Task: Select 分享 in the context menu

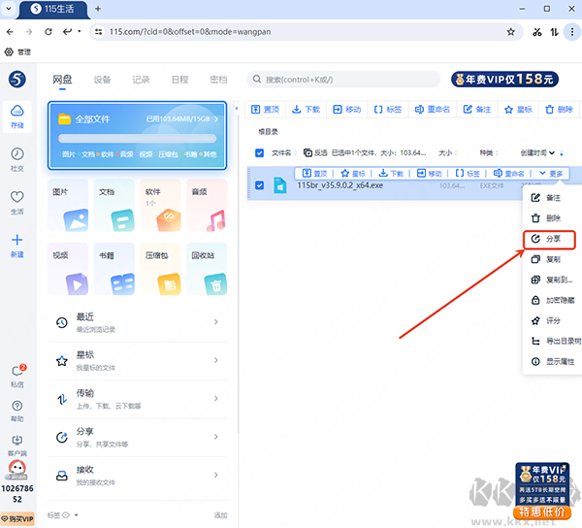Action: click(x=549, y=239)
